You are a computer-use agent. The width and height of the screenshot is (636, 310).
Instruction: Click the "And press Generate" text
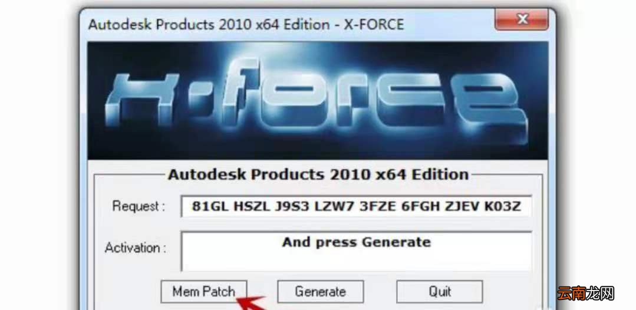[356, 242]
